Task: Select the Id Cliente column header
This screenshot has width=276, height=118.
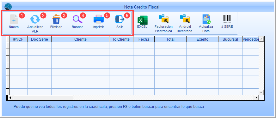Action: pyautogui.click(x=121, y=39)
